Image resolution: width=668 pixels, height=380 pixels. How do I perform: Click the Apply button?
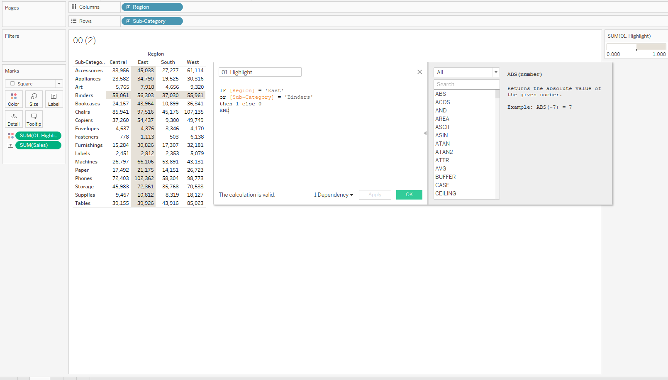tap(375, 195)
